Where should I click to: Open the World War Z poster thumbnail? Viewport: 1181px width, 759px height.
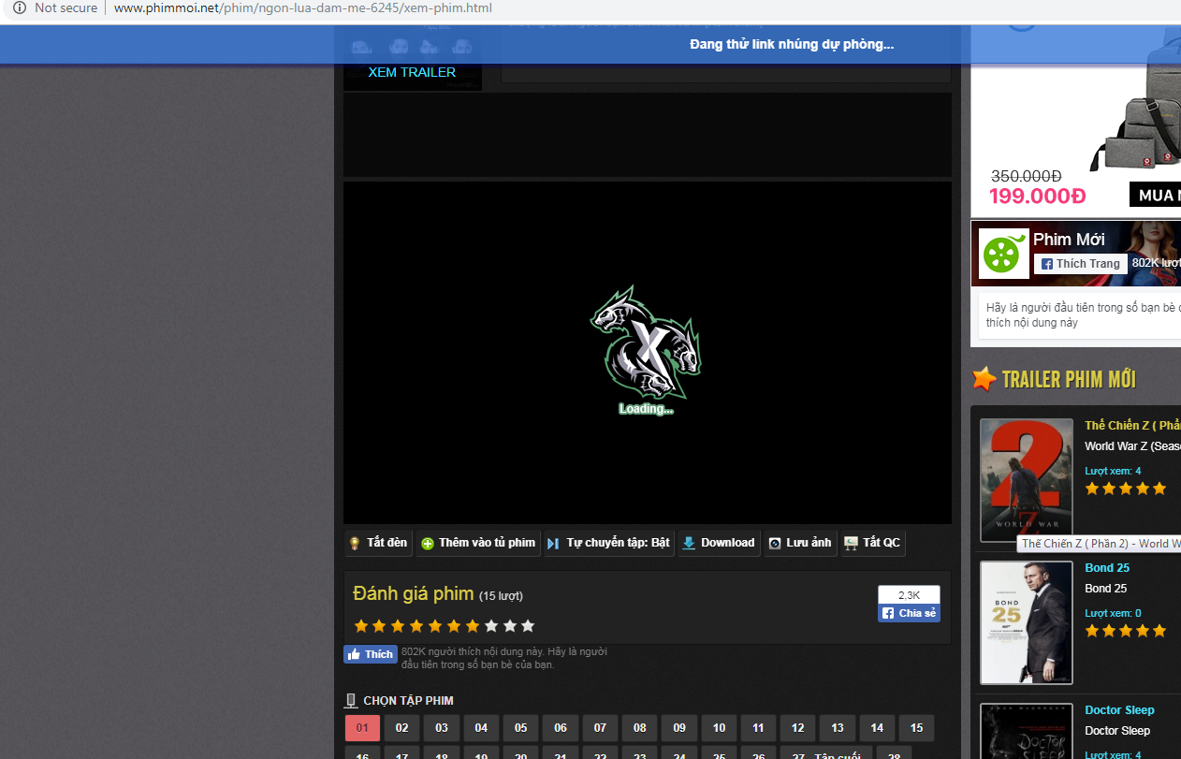pos(1026,479)
